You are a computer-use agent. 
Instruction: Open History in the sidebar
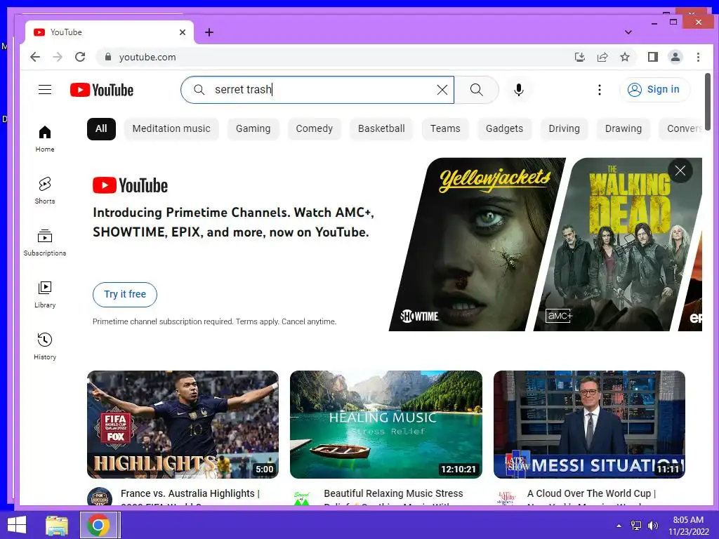[45, 347]
